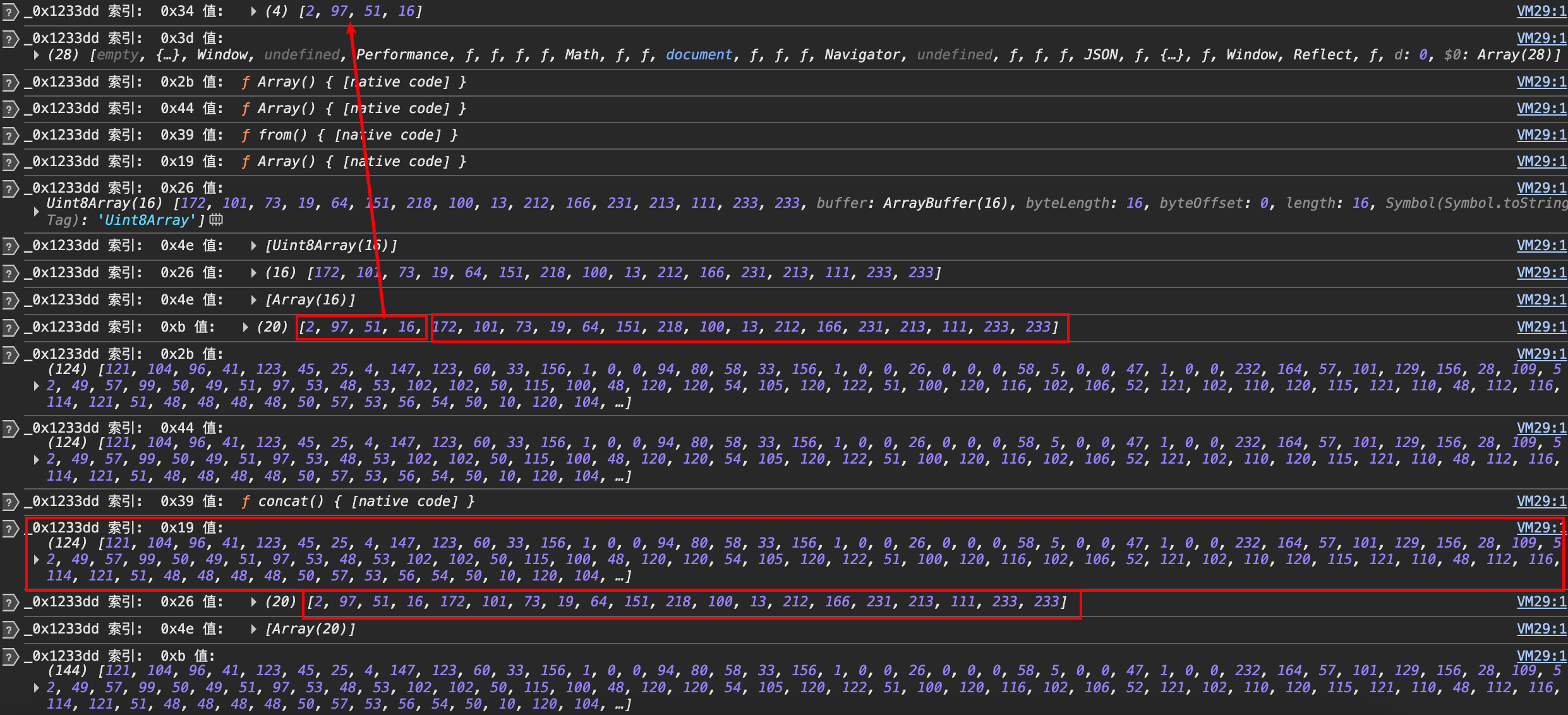Viewport: 1568px width, 715px height.
Task: Expand the (144) element array
Action: [x=37, y=687]
